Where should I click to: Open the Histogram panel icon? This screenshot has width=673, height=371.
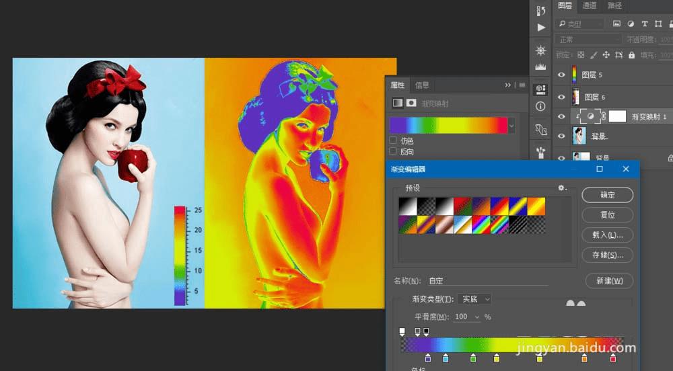click(x=541, y=67)
